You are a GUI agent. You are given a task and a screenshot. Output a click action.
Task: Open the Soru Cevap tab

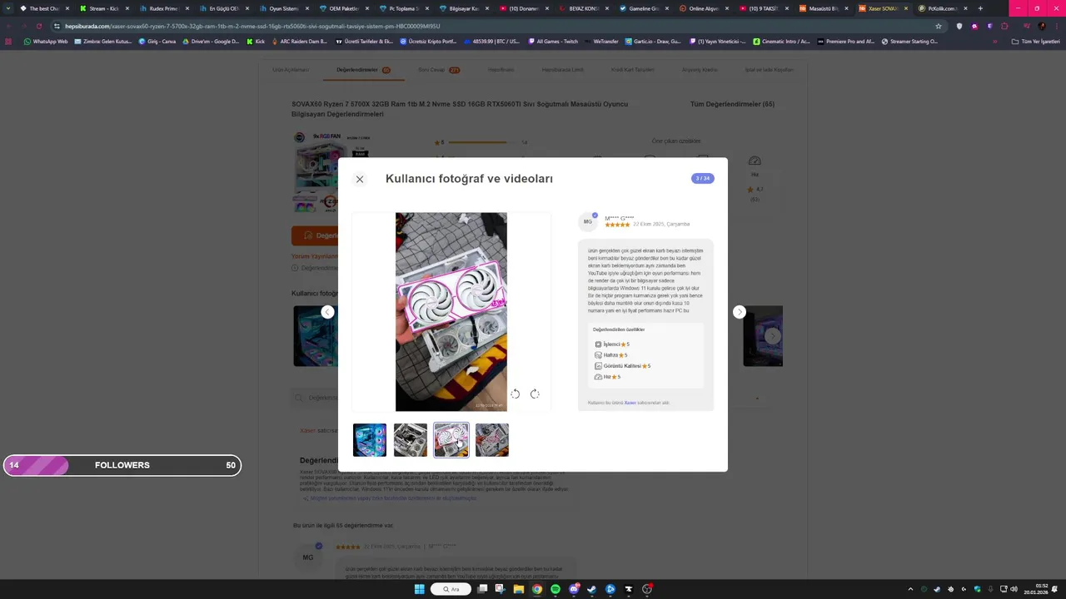(438, 70)
